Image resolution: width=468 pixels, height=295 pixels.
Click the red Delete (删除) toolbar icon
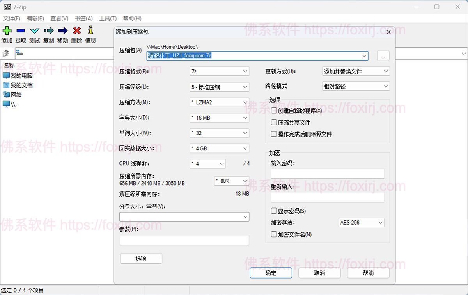tap(77, 31)
